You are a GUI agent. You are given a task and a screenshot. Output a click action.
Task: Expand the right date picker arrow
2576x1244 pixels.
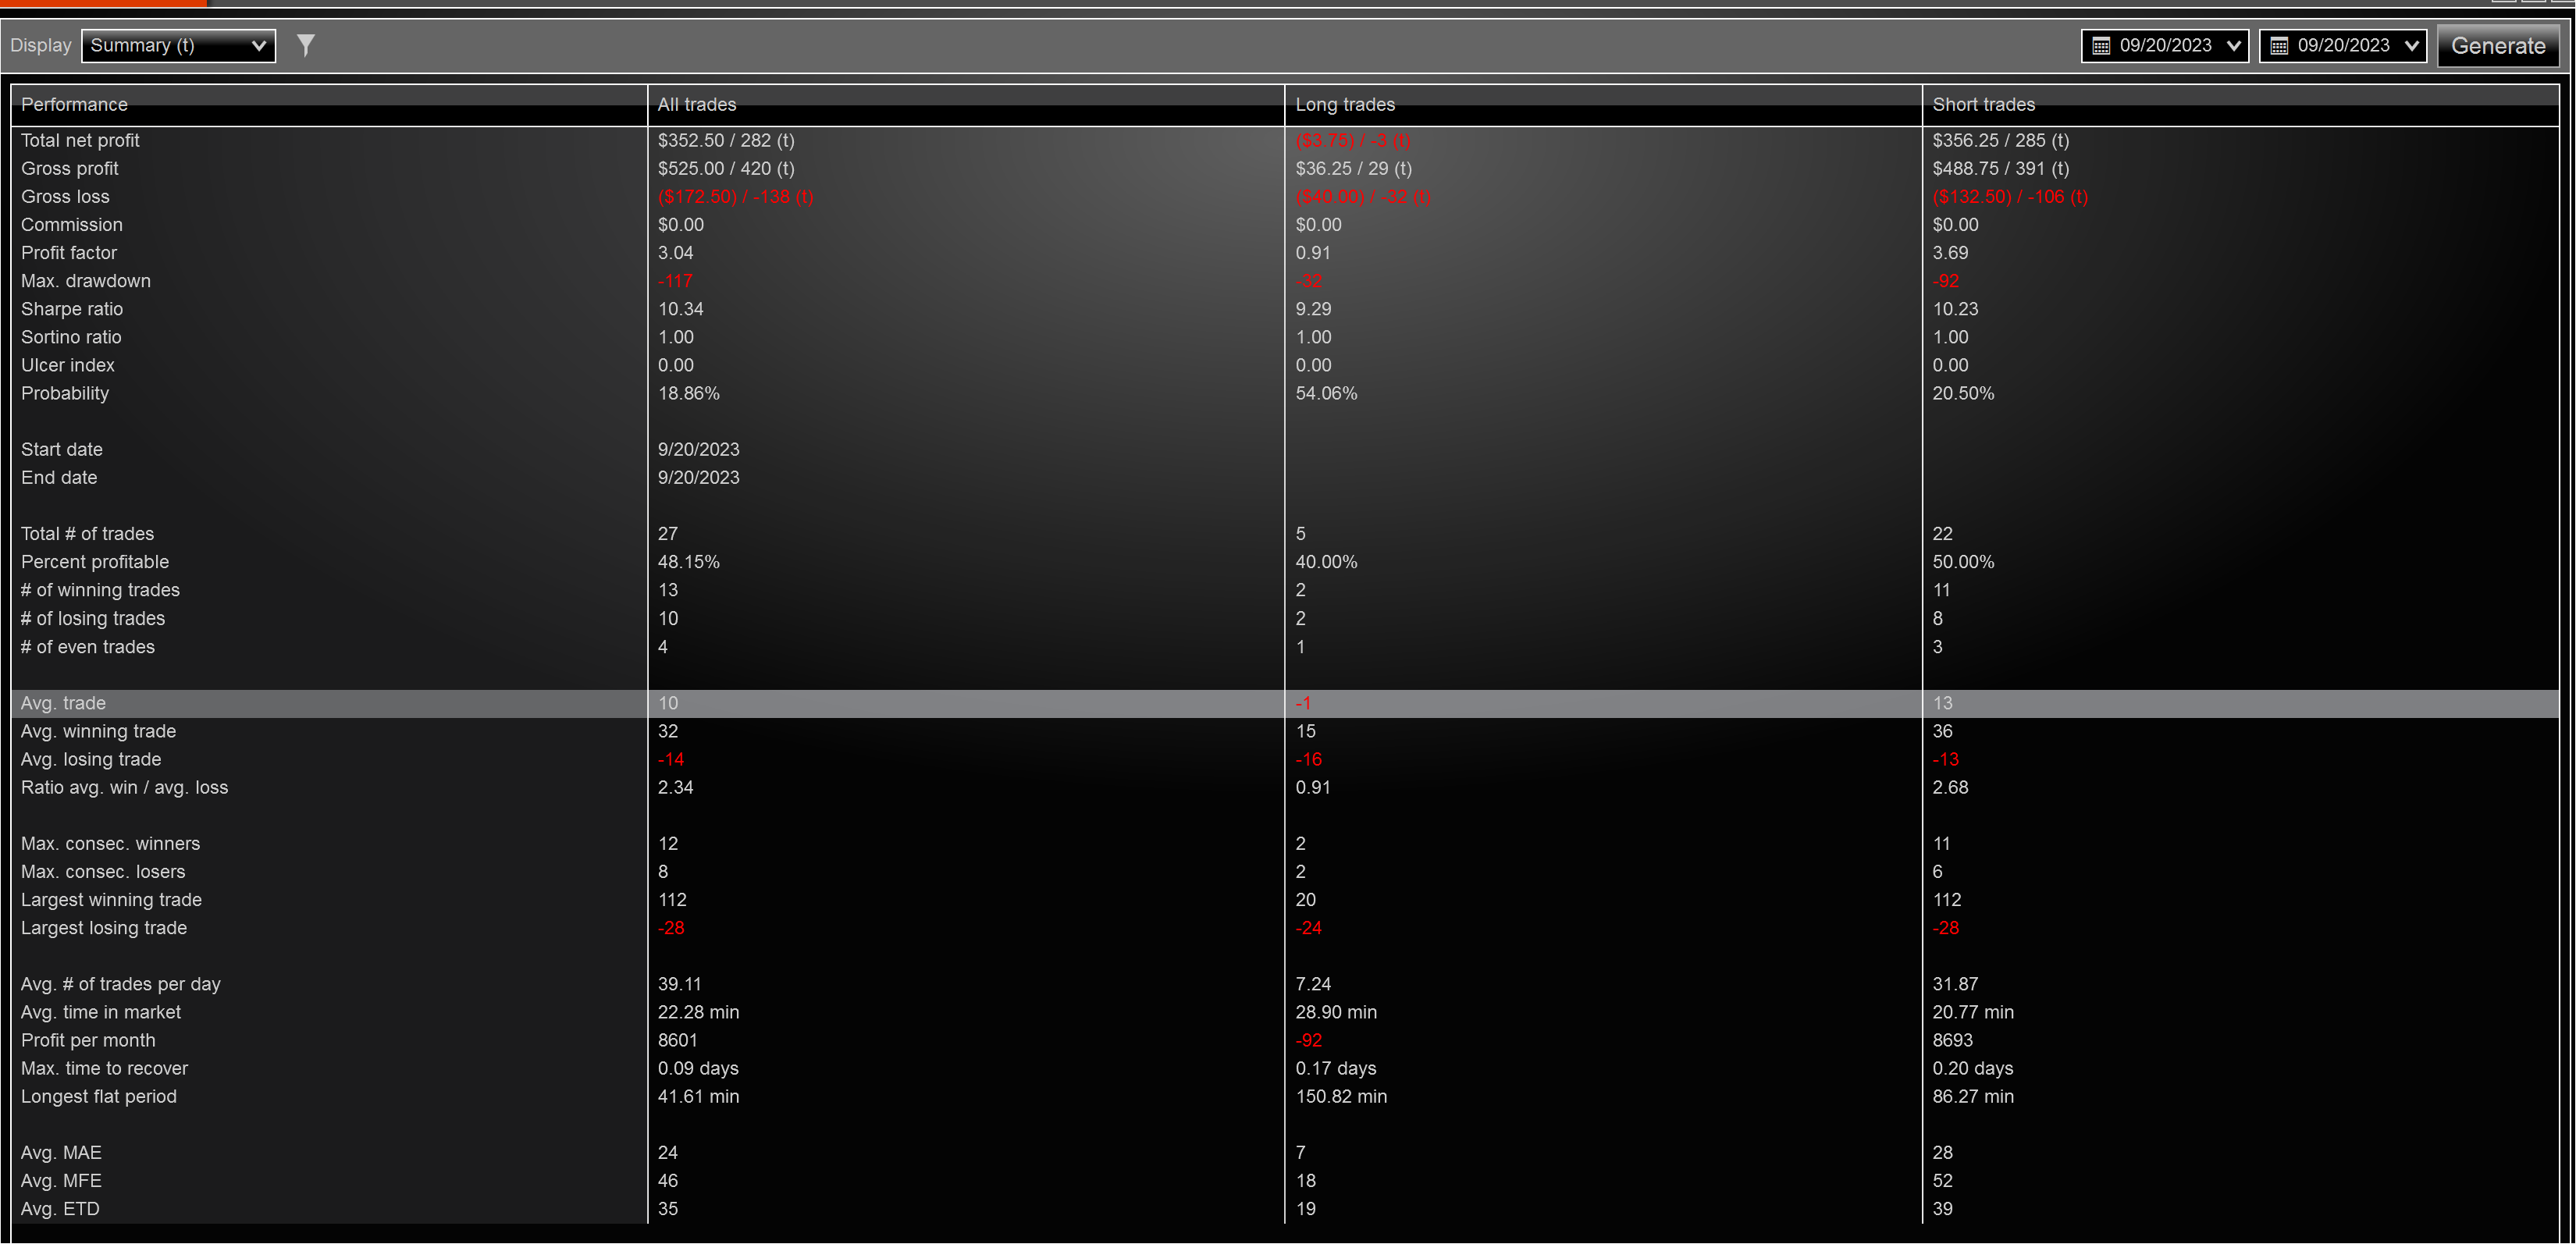coord(2412,46)
